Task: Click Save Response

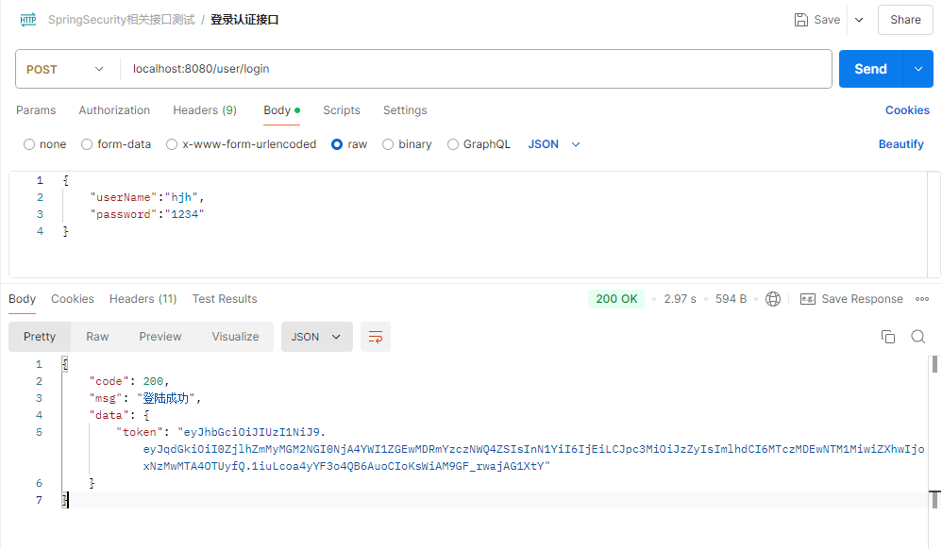Action: (x=852, y=299)
